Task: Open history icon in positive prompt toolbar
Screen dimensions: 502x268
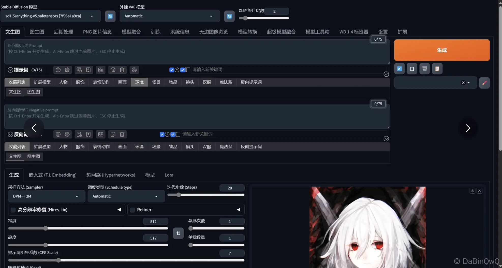Action: tap(79, 70)
